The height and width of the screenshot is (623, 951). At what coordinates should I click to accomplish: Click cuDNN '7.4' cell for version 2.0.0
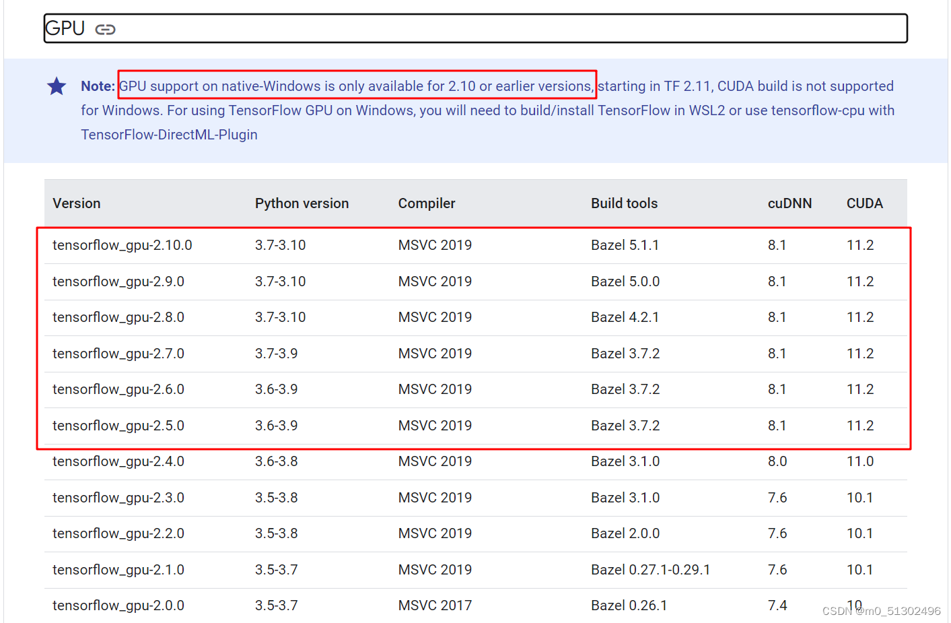click(x=777, y=605)
